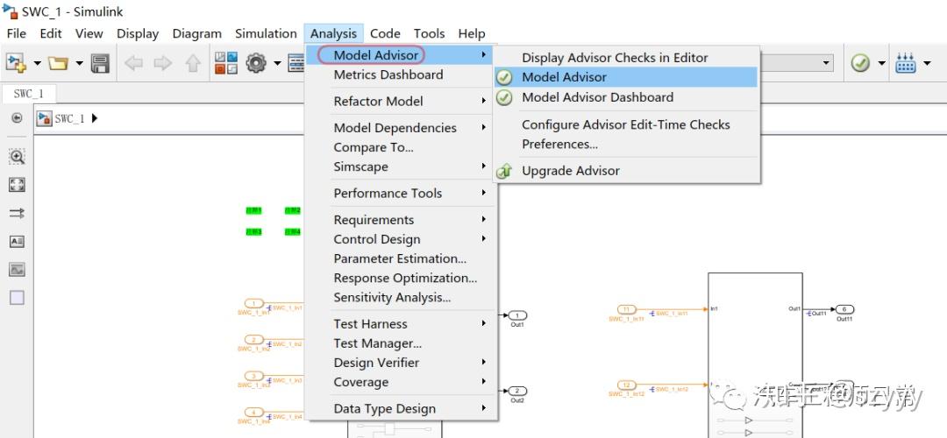Click the Zoom In palette icon

click(17, 157)
